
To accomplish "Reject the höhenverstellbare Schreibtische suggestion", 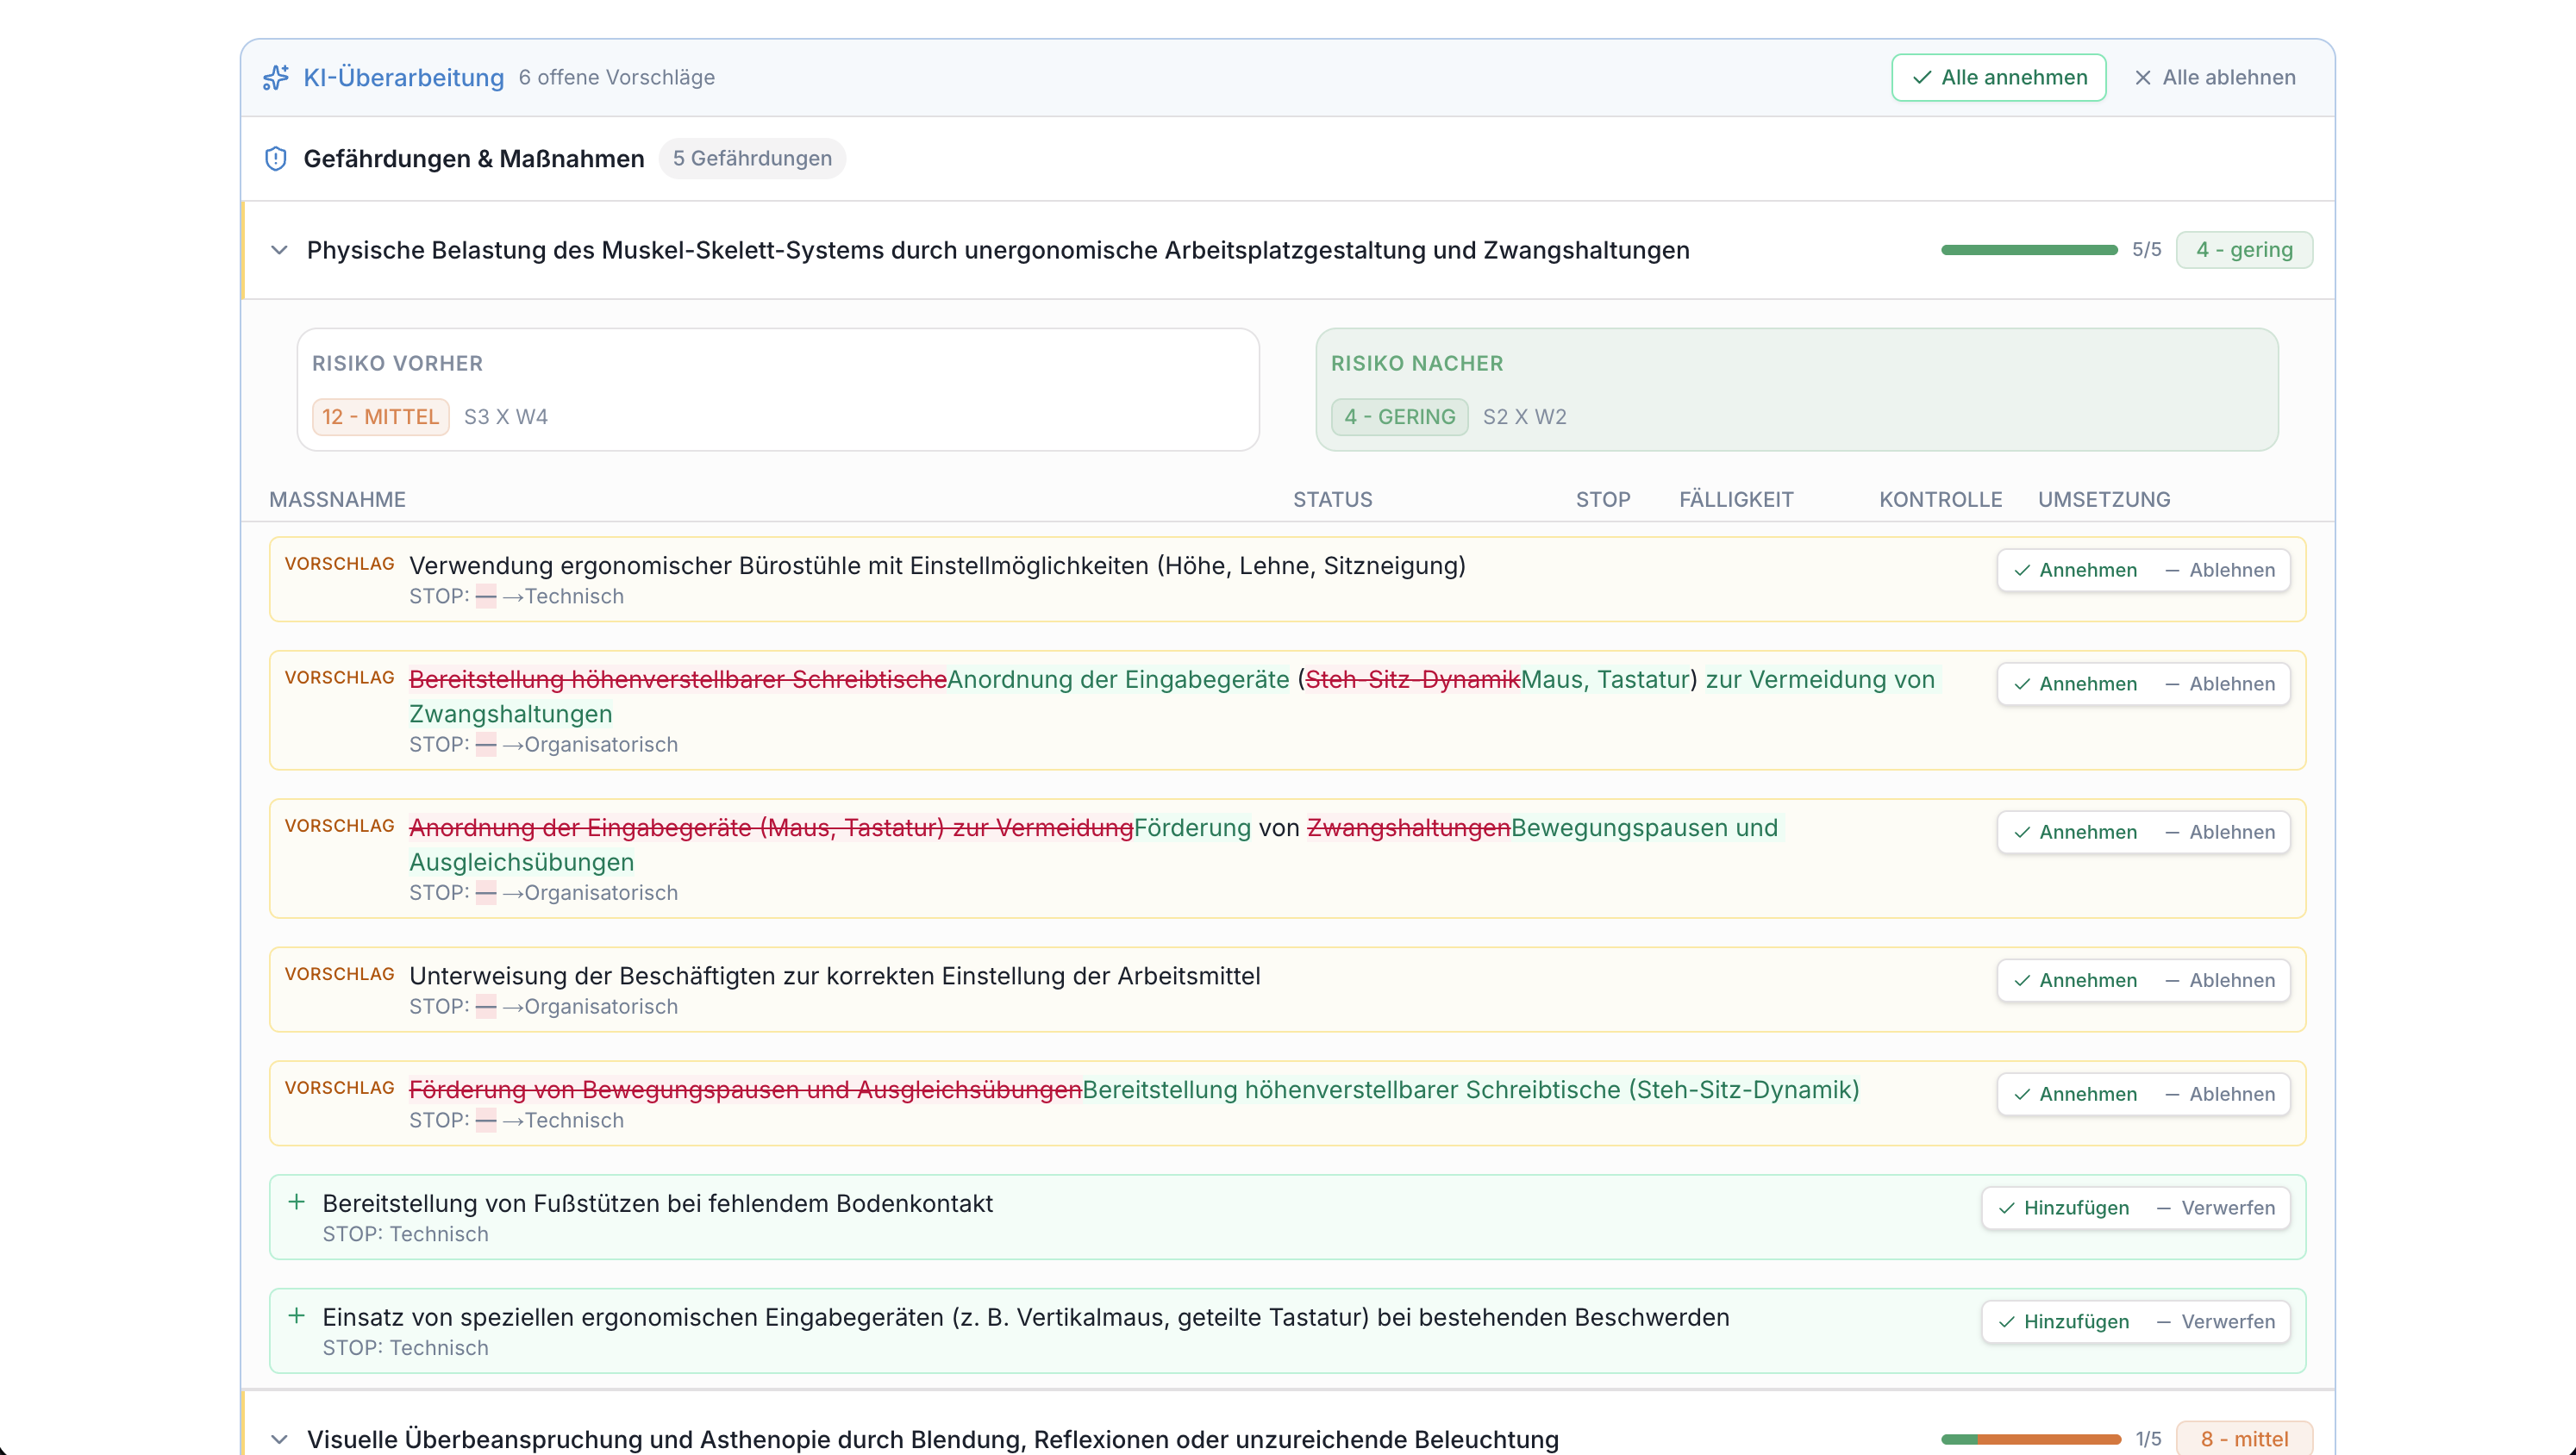I will pyautogui.click(x=2220, y=1094).
